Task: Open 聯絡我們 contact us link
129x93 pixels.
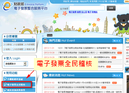Action: point(84,1)
